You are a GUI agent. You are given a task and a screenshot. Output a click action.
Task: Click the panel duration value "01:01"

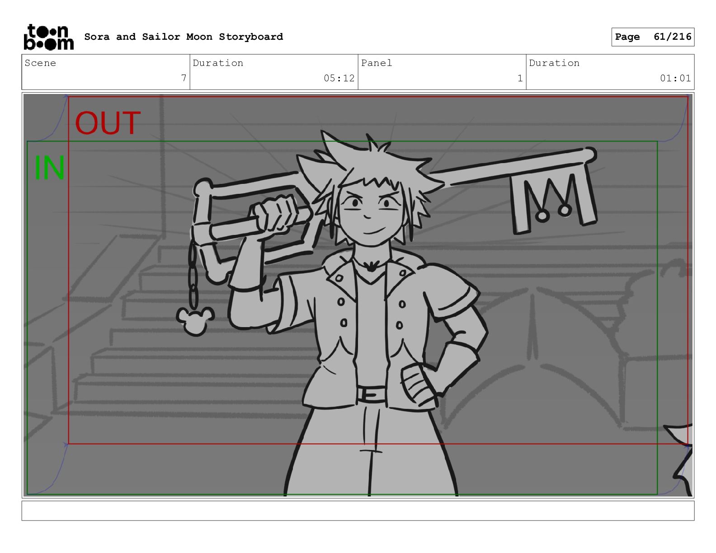675,78
